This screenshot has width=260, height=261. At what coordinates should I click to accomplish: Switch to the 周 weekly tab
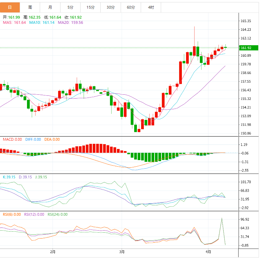pos(30,7)
